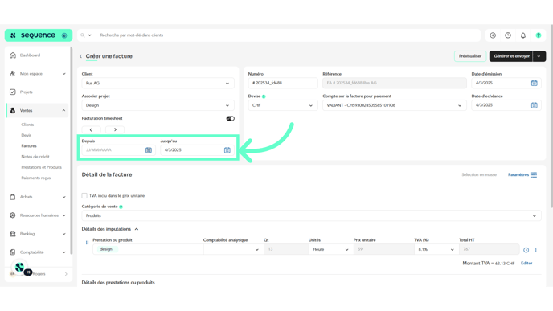
Task: Open the Factures menu item in sidebar
Action: click(x=29, y=146)
